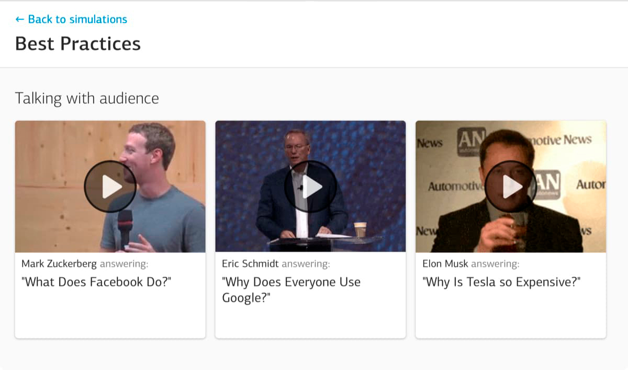
Task: Open "Why Does Everyone Use Google?" title
Action: point(291,290)
